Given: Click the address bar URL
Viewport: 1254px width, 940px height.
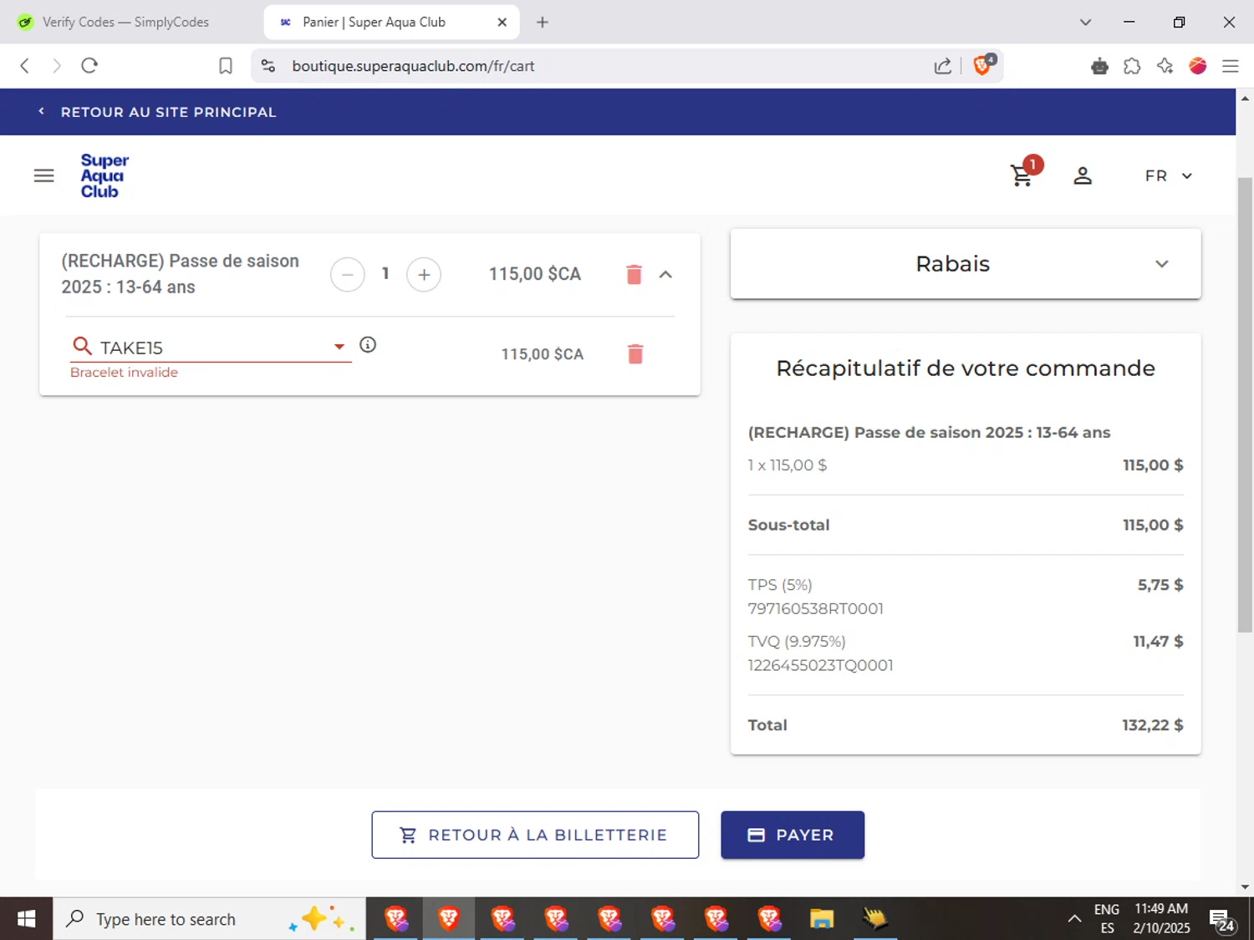Looking at the screenshot, I should [x=413, y=66].
